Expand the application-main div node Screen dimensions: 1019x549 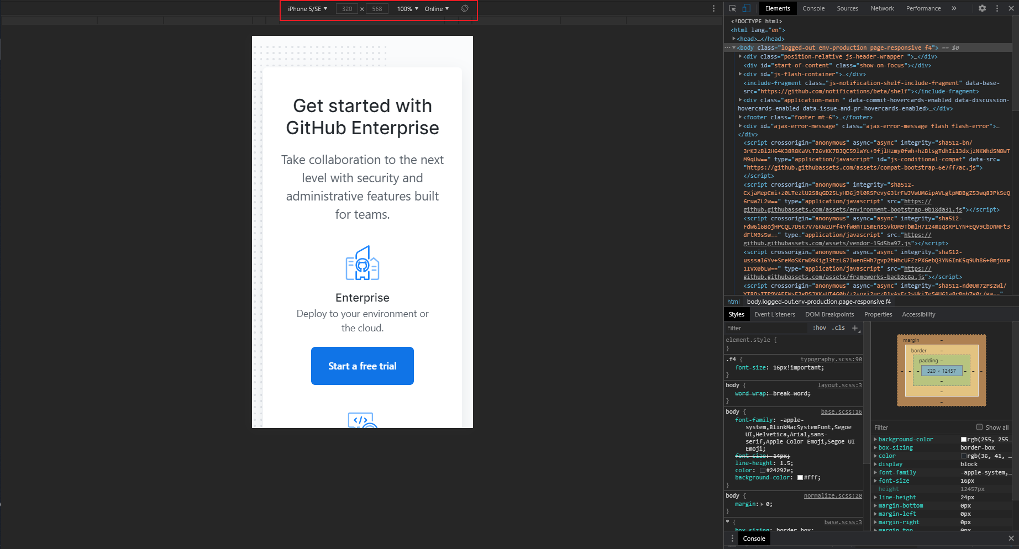point(740,100)
